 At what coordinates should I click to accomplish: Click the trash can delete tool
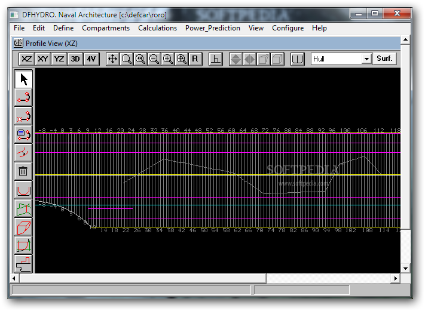(23, 171)
